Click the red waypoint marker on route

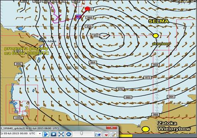point(87,9)
